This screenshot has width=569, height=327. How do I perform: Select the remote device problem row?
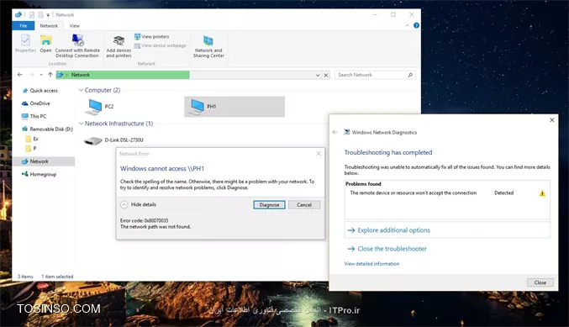[x=447, y=193]
